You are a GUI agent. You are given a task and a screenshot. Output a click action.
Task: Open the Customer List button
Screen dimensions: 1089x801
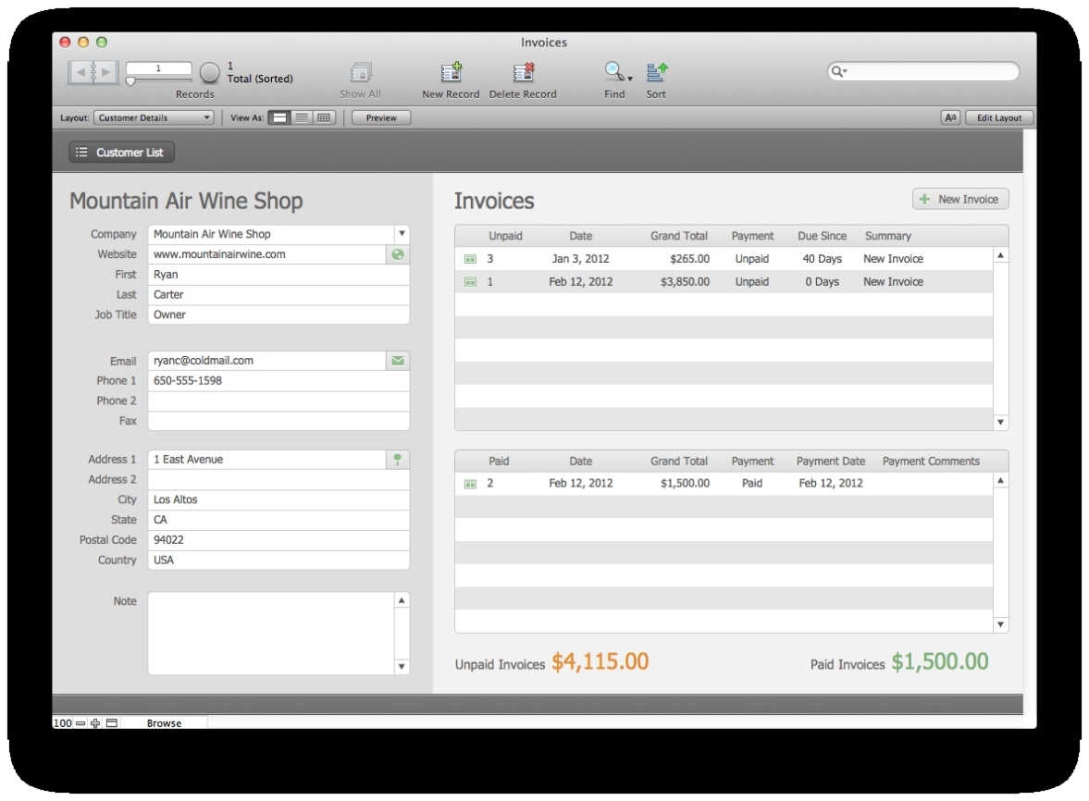(x=121, y=153)
